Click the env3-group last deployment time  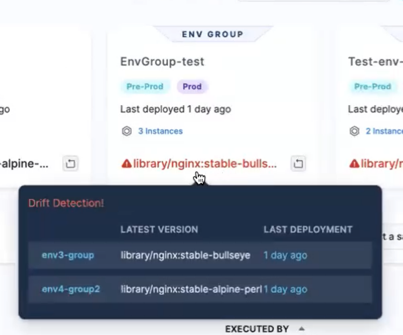click(285, 255)
